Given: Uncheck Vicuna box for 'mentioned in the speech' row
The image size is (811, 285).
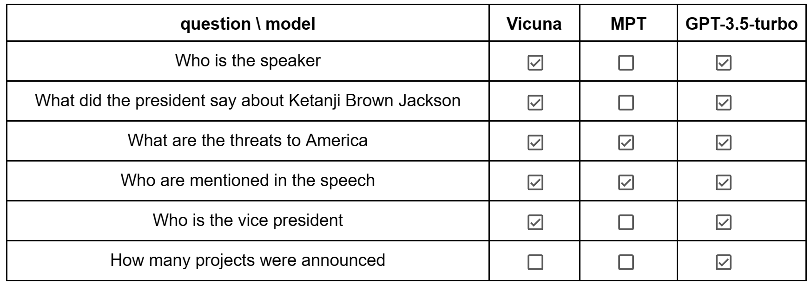Looking at the screenshot, I should point(535,182).
